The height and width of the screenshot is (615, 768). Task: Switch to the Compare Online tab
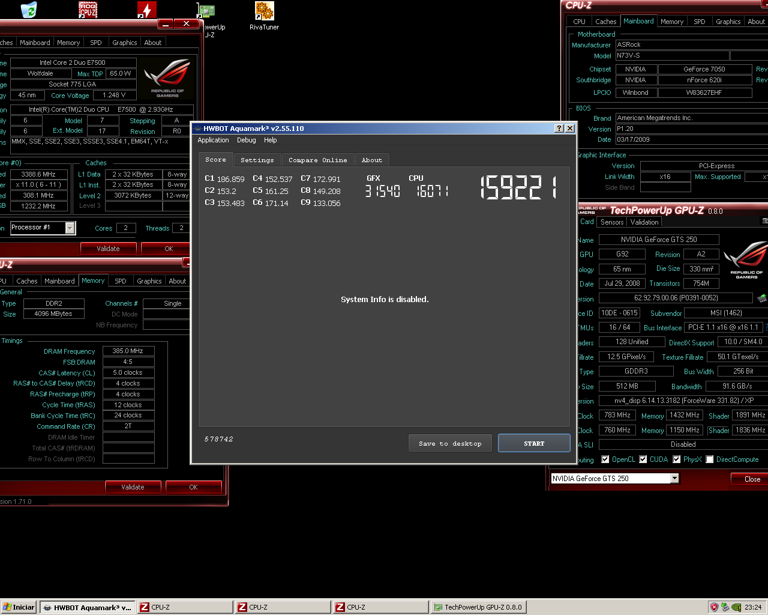(317, 160)
